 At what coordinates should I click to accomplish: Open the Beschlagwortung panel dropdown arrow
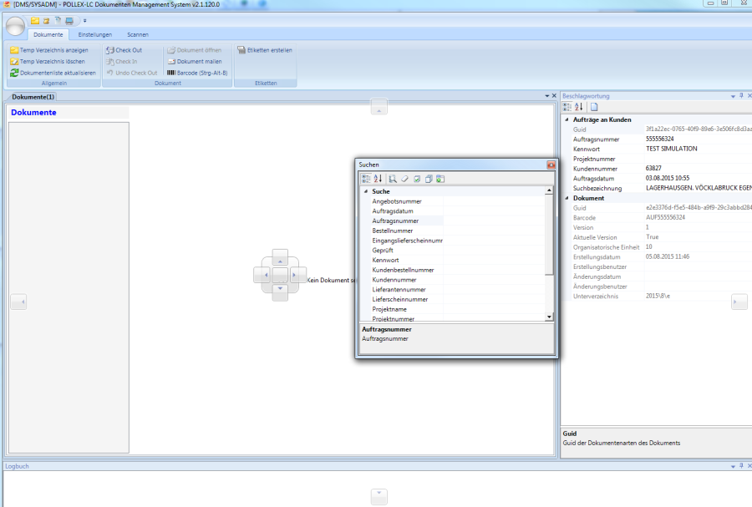(733, 96)
